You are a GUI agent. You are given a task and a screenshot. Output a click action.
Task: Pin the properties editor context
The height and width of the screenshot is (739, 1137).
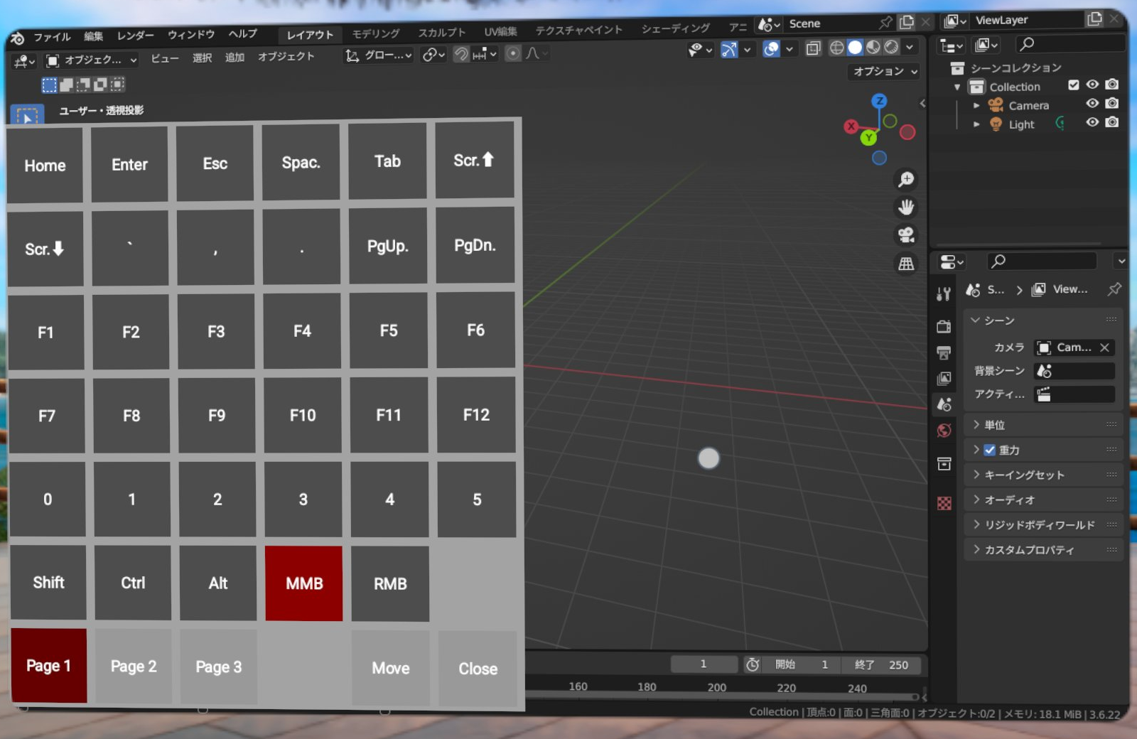1114,289
